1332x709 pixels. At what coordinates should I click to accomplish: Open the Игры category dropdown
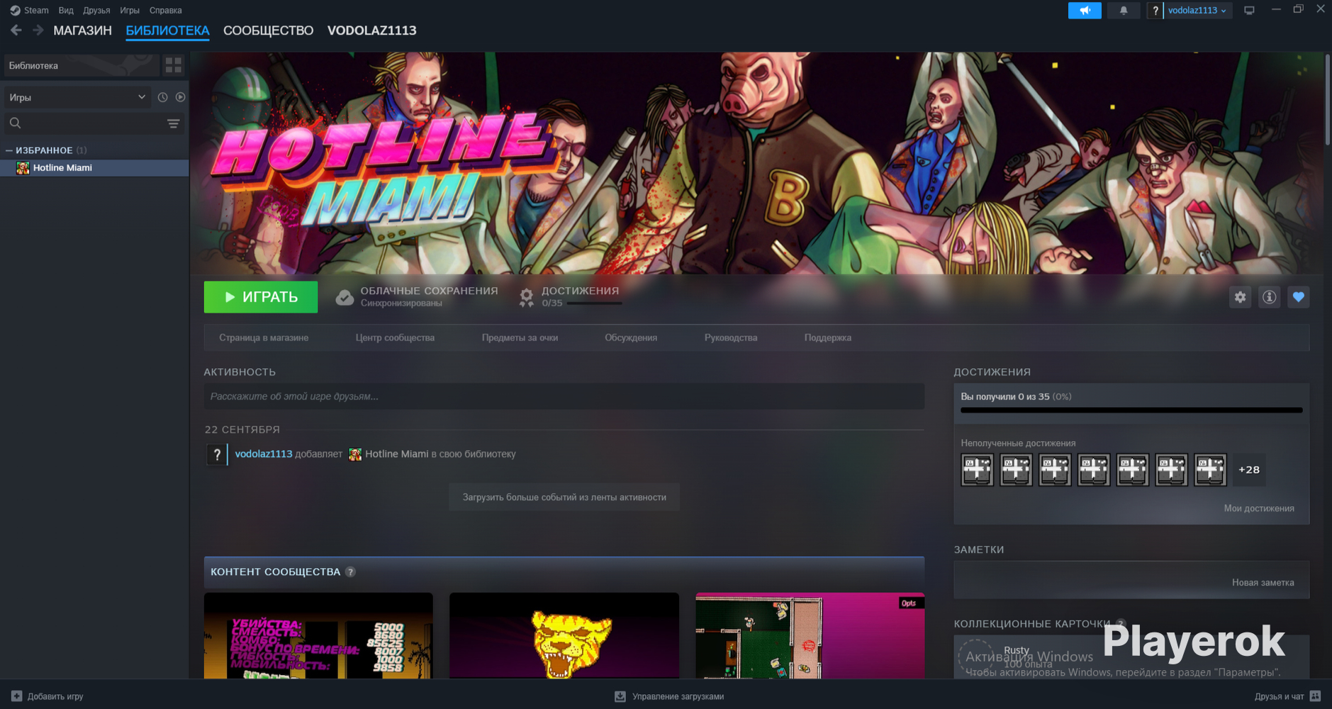coord(77,97)
